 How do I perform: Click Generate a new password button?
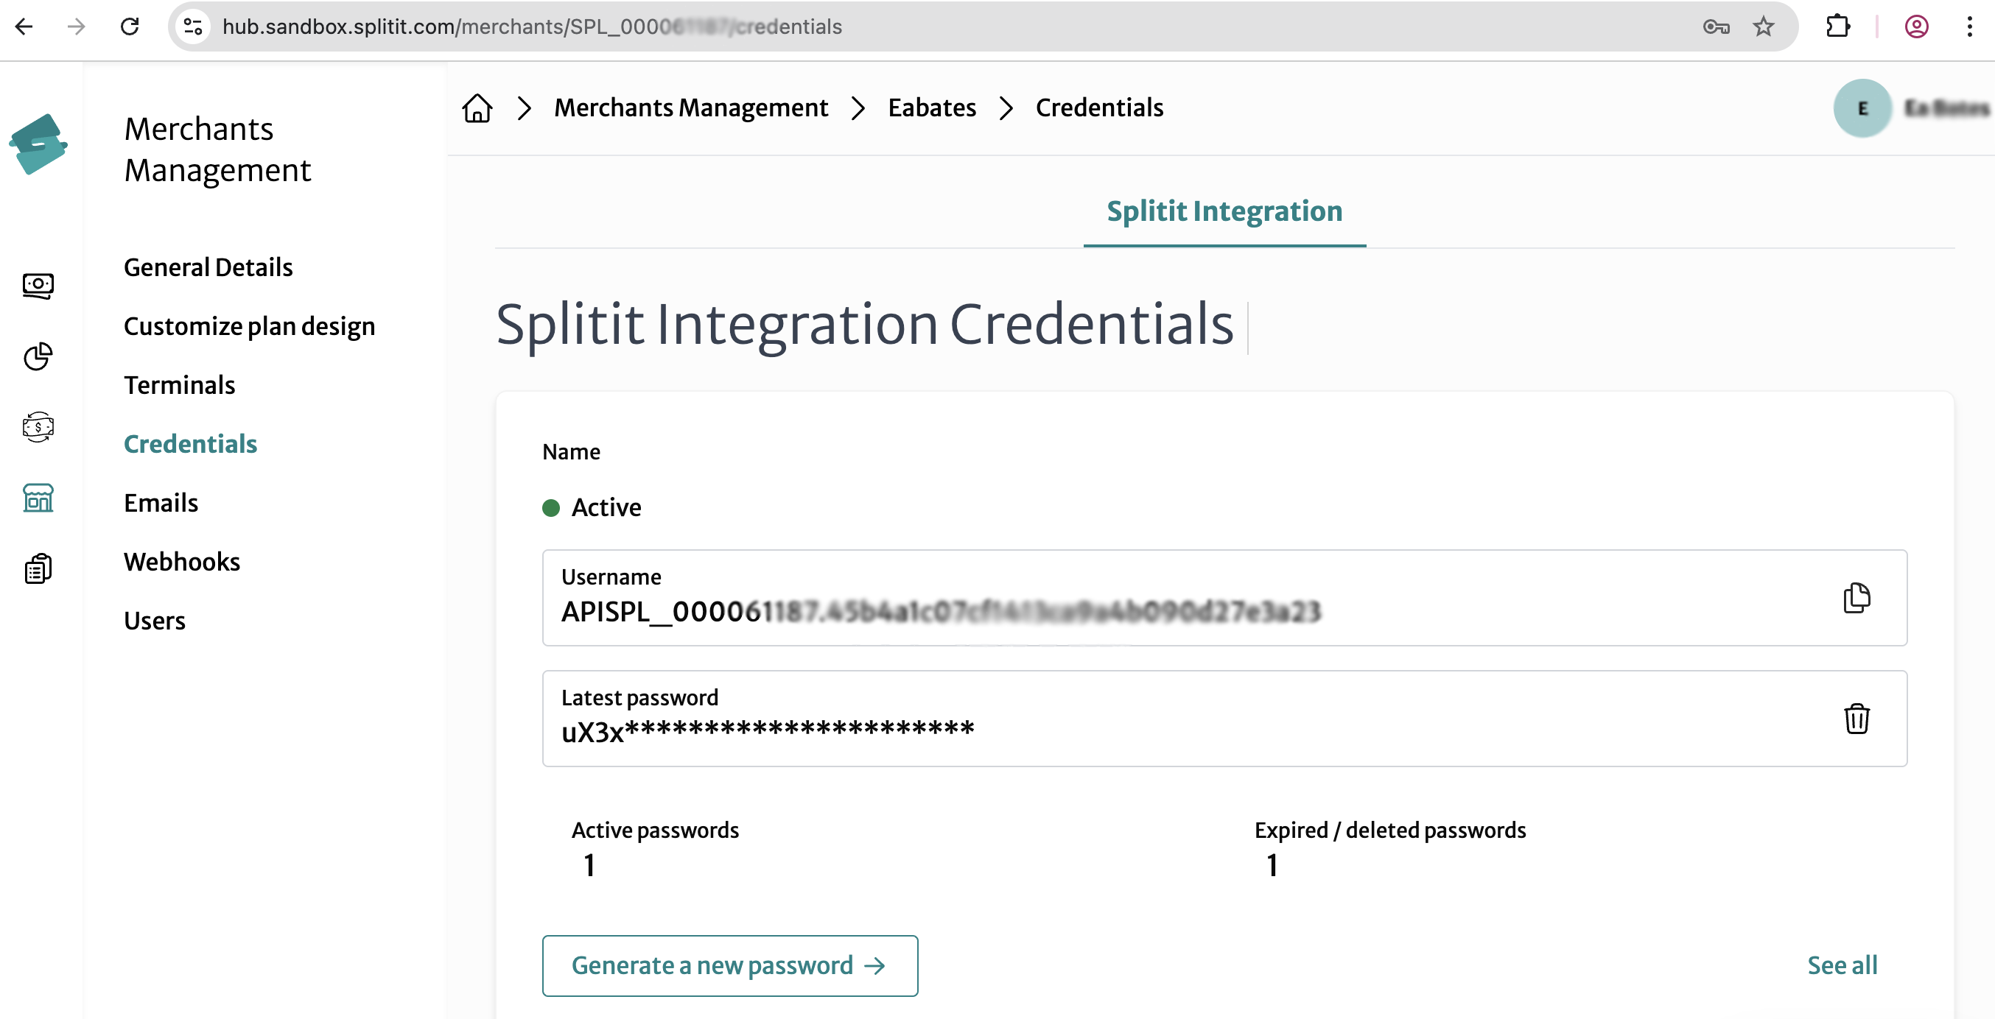click(x=729, y=965)
